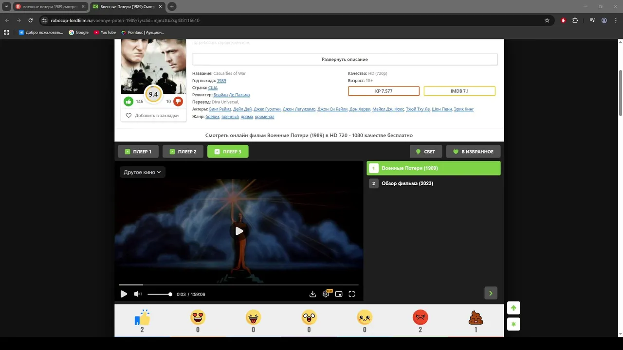623x350 pixels.
Task: Click the browser back arrow
Action: 7,20
